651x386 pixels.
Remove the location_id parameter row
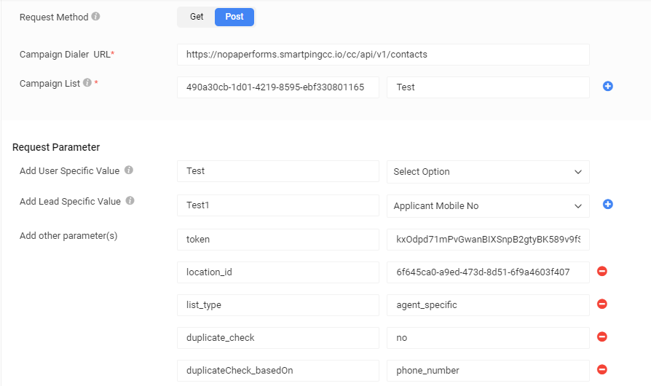[602, 272]
